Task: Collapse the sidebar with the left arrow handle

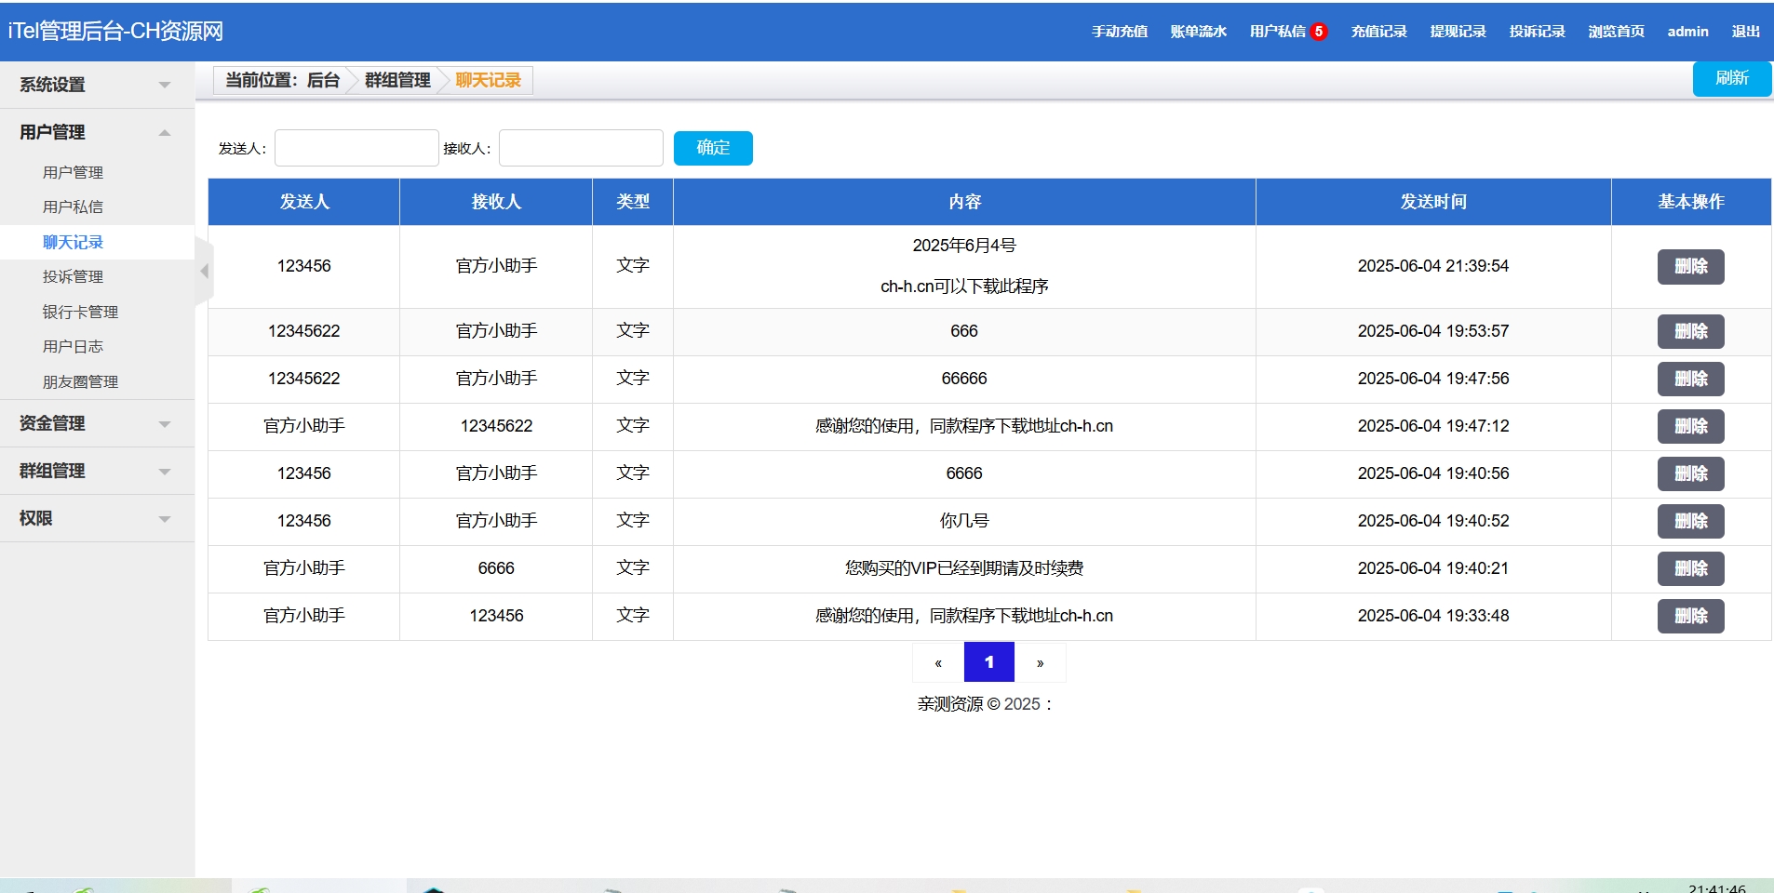Action: pyautogui.click(x=204, y=272)
